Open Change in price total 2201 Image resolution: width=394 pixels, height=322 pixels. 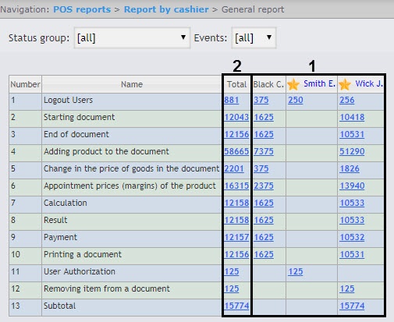click(x=234, y=168)
